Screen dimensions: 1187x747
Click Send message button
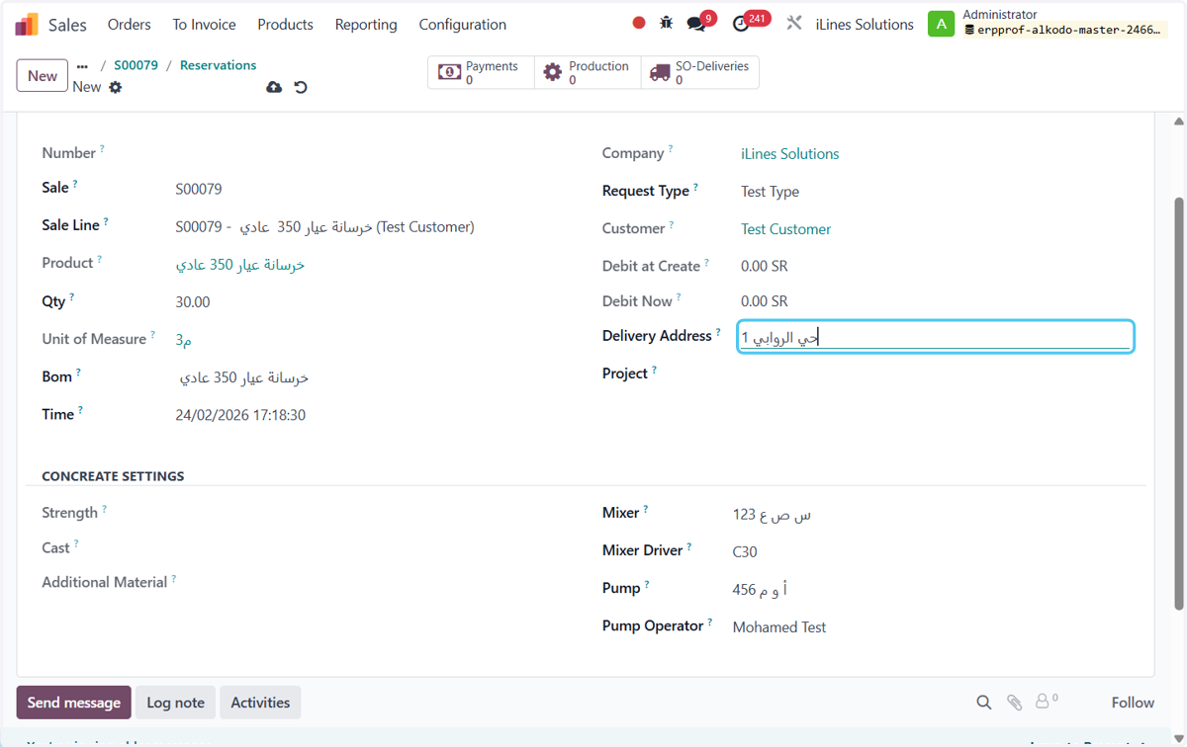[73, 703]
